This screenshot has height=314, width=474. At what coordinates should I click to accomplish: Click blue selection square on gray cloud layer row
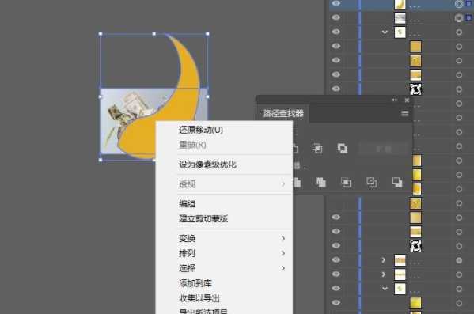[469, 18]
